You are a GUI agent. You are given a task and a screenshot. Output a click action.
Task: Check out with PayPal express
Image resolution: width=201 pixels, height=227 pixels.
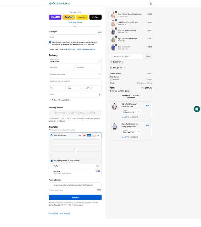[x=68, y=17]
